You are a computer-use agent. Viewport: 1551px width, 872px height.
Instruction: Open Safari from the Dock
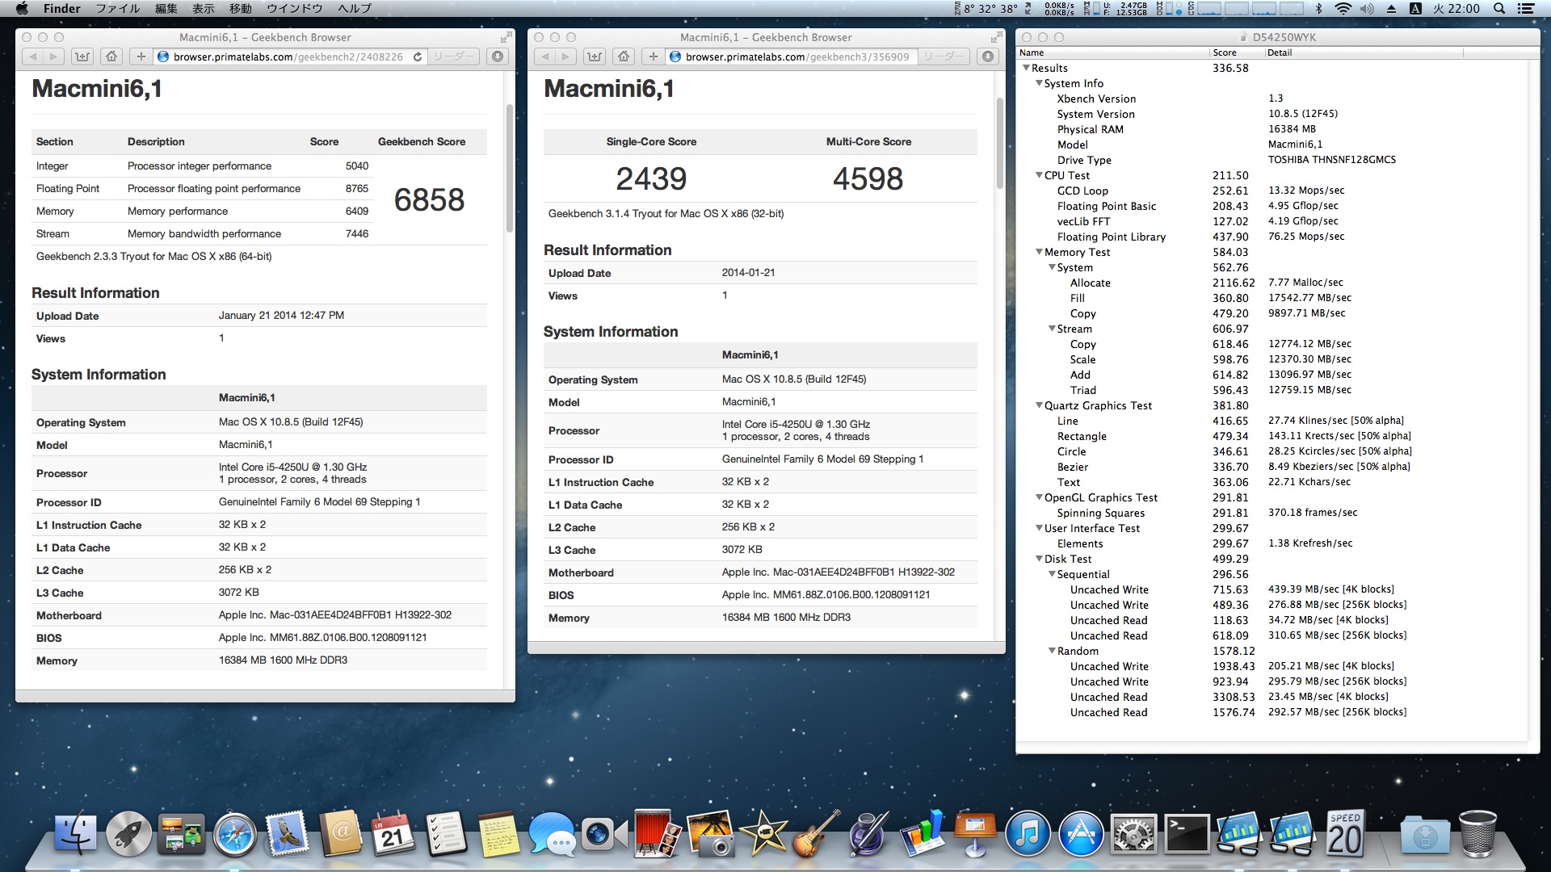tap(235, 833)
